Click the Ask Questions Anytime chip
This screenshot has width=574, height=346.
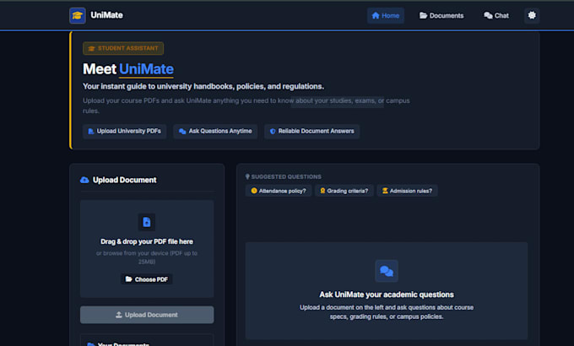coord(215,131)
